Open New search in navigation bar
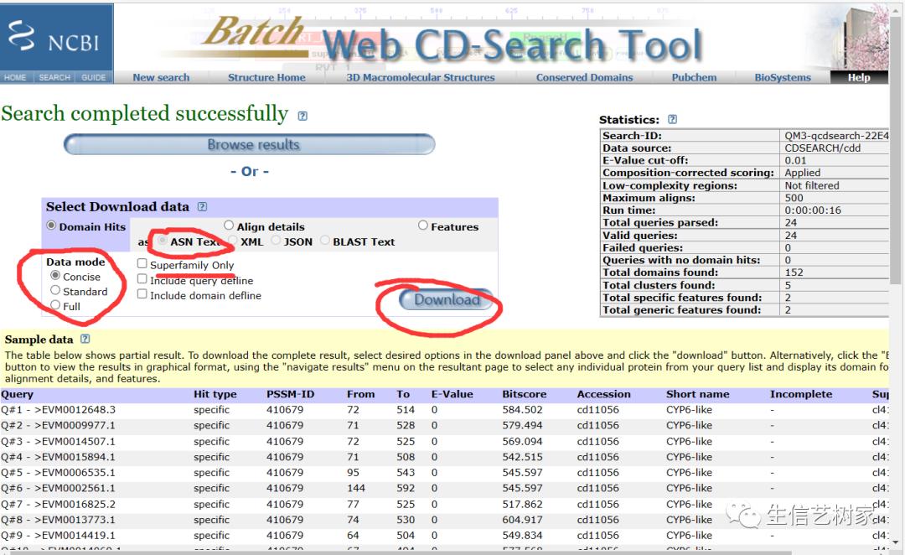The image size is (905, 555). 161,77
